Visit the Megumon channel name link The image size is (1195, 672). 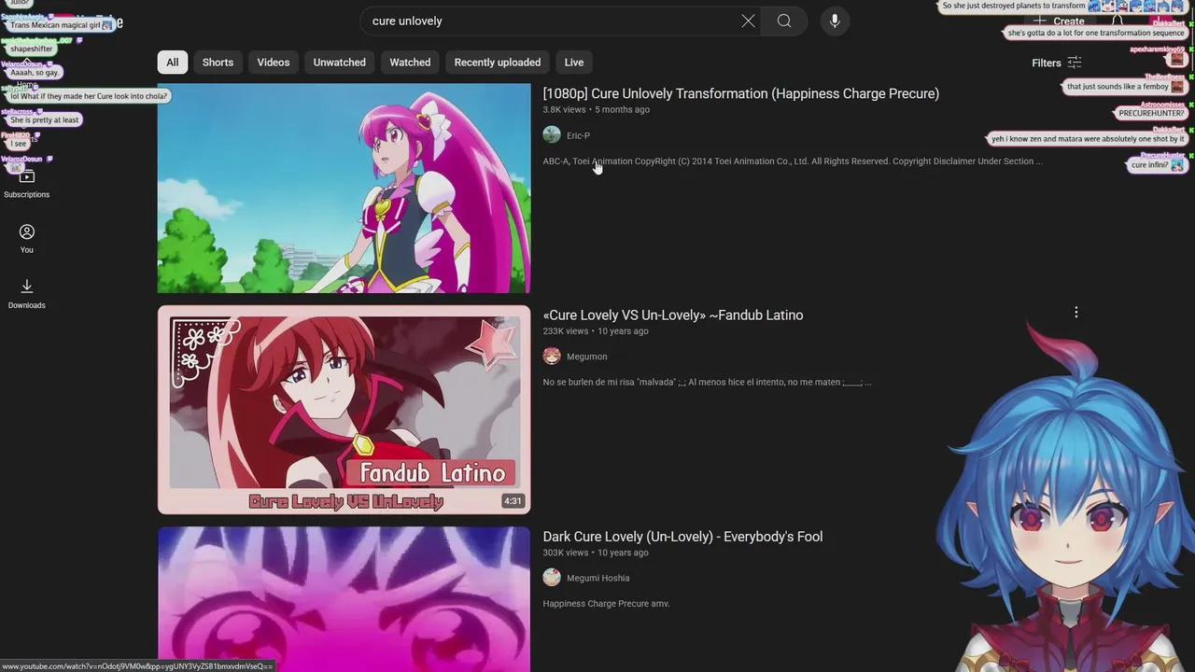point(586,357)
